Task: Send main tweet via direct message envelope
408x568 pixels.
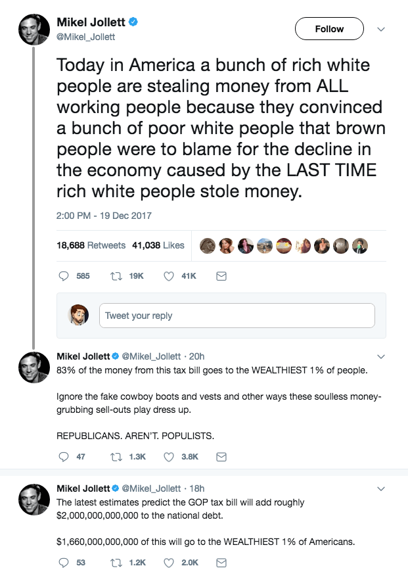Action: click(x=221, y=276)
